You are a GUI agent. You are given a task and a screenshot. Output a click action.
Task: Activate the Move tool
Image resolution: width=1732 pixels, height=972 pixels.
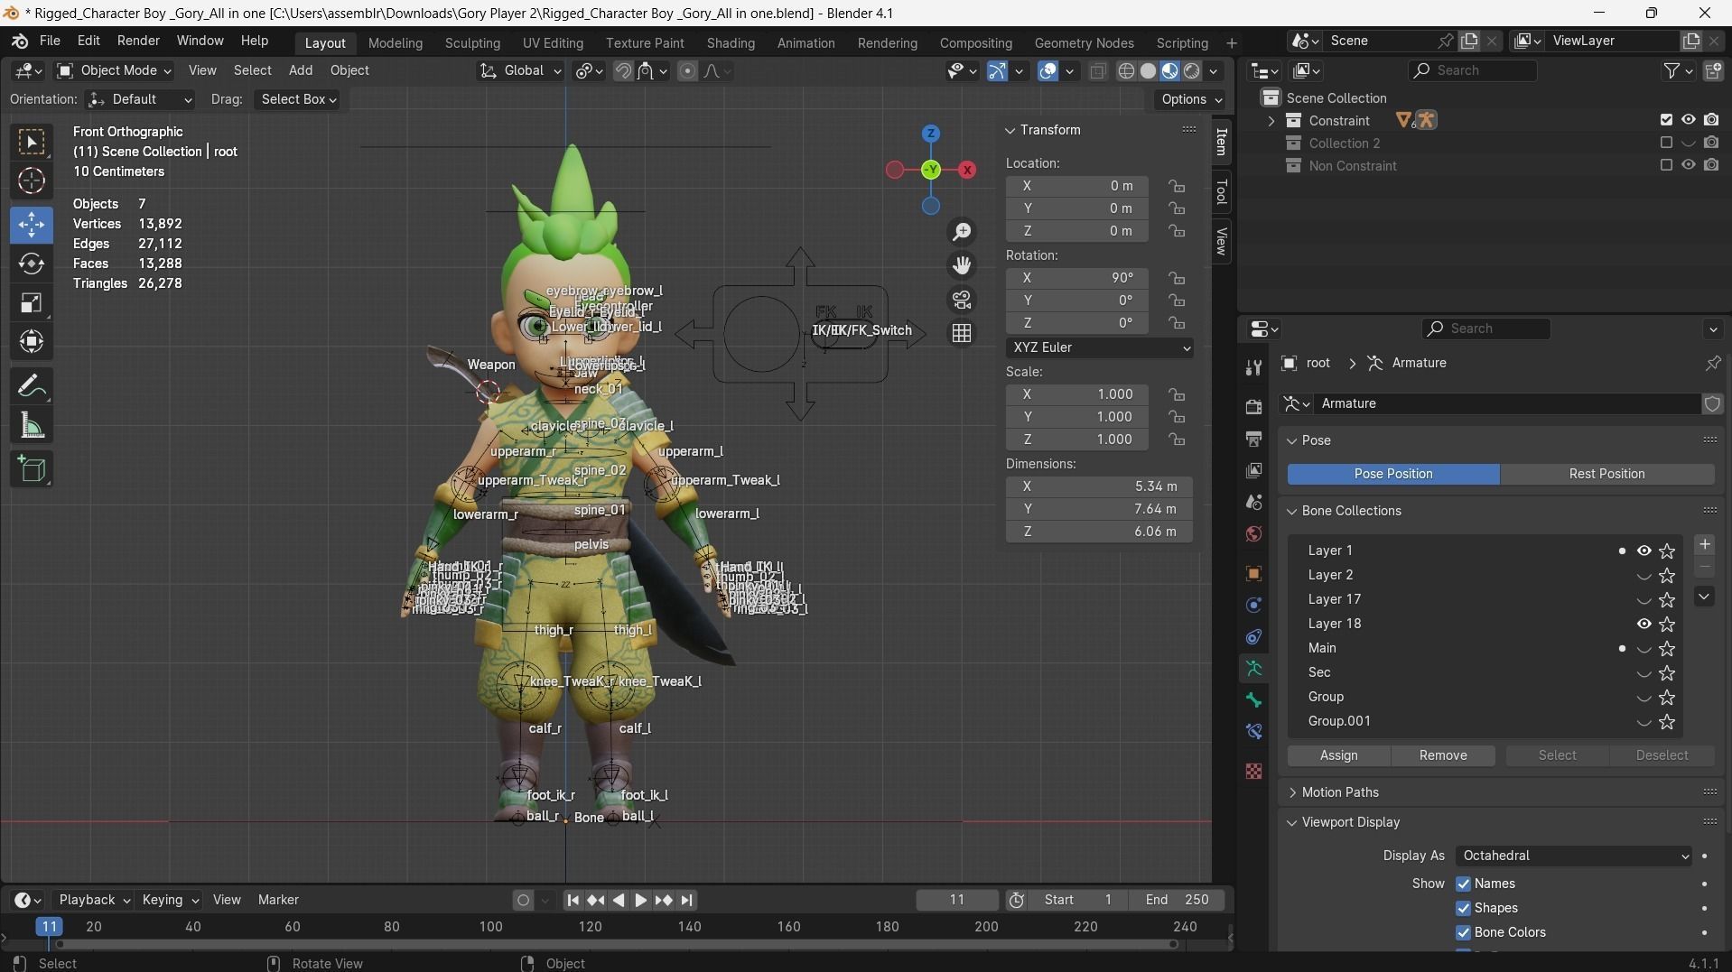click(x=32, y=225)
